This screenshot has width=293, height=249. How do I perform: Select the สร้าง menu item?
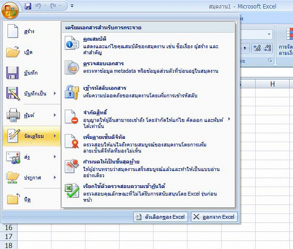point(32,31)
